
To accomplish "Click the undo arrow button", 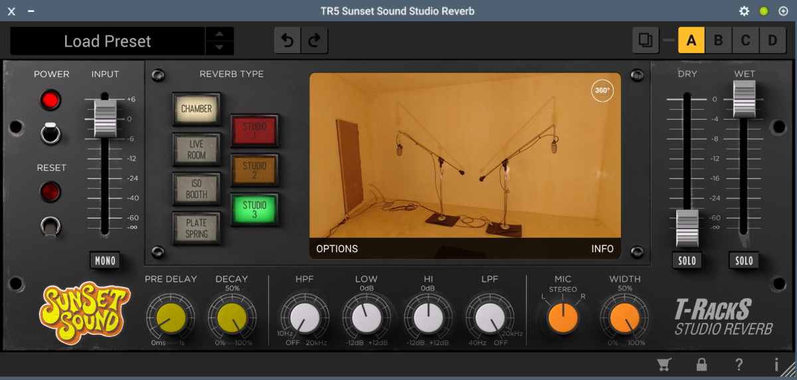I will 288,41.
